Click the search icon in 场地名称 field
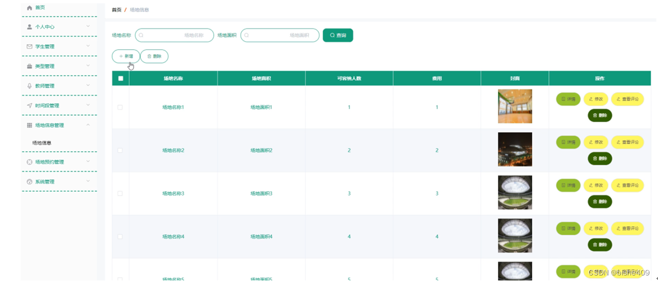 (141, 36)
